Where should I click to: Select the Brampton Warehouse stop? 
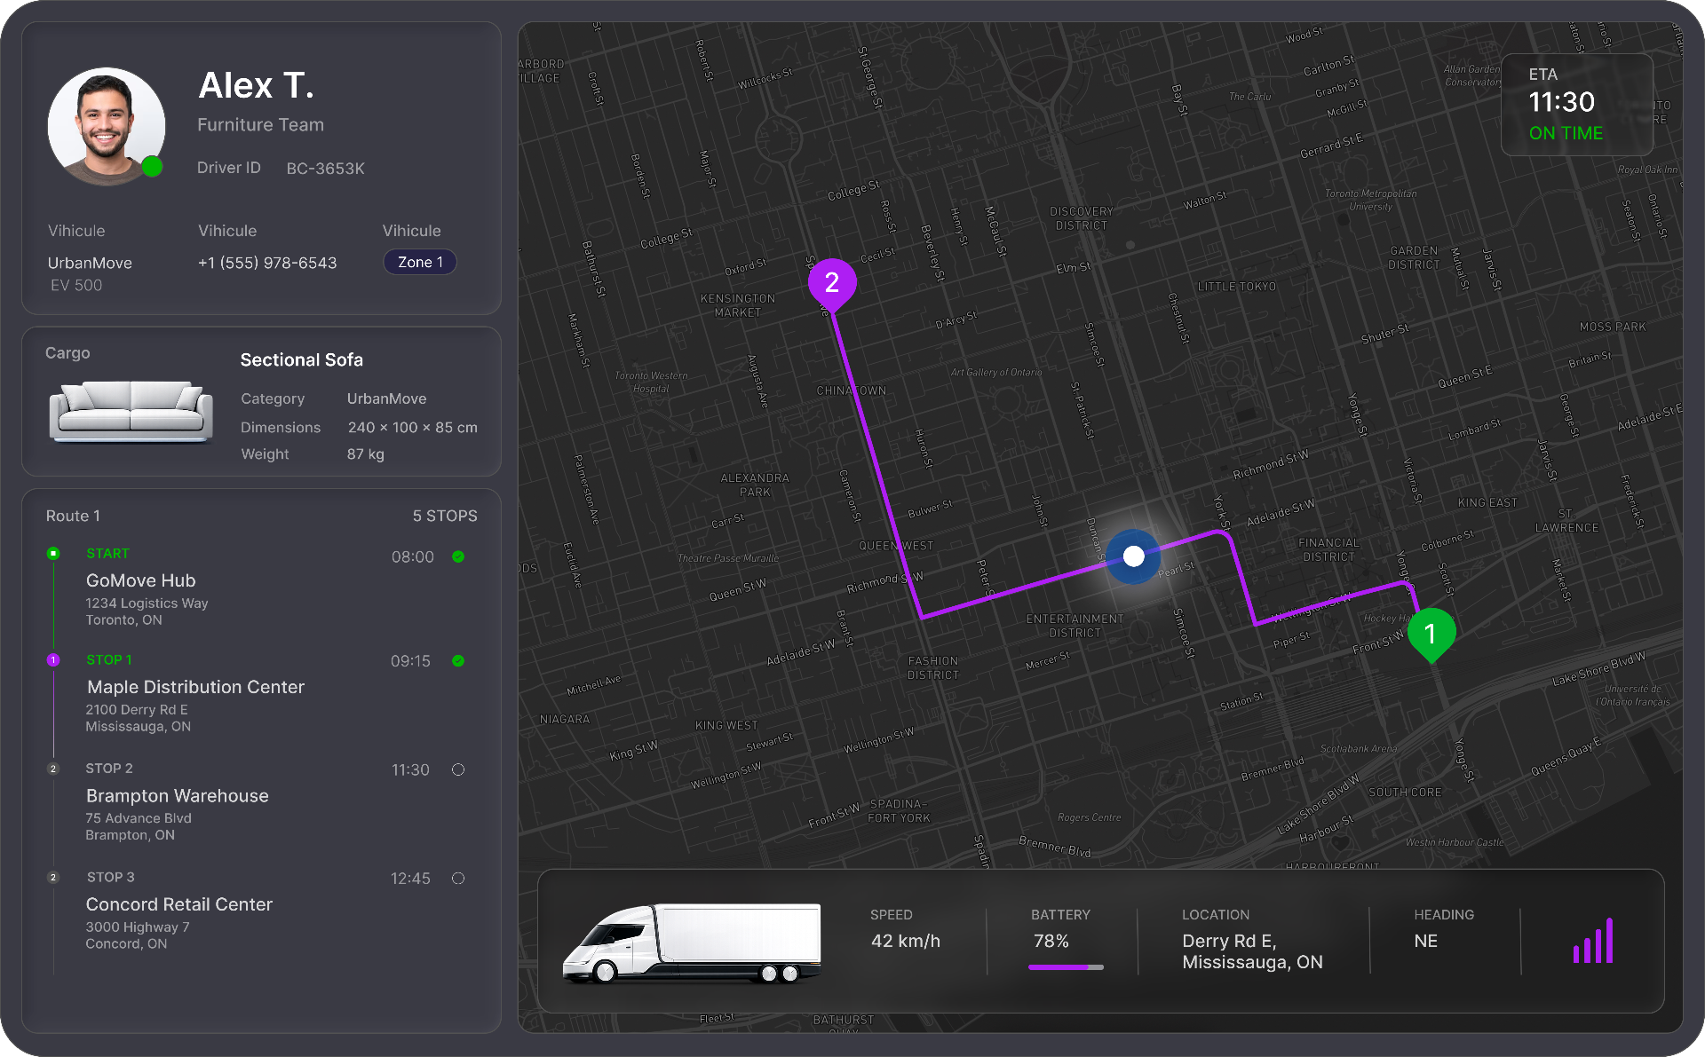point(177,796)
